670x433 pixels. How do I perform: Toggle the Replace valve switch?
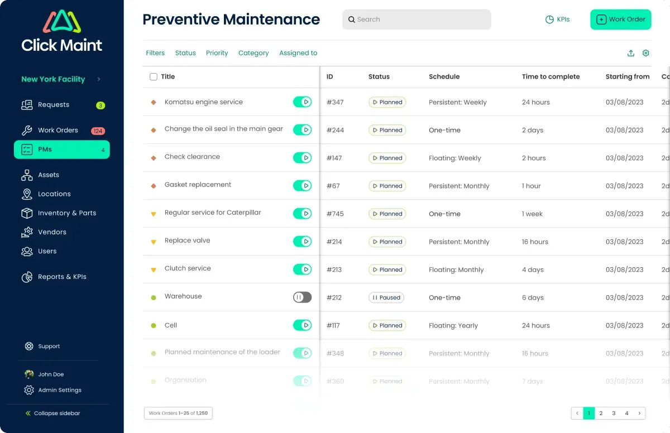tap(302, 241)
